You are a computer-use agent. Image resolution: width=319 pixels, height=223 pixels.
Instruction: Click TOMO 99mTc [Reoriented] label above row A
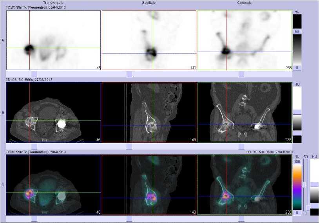click(x=36, y=7)
